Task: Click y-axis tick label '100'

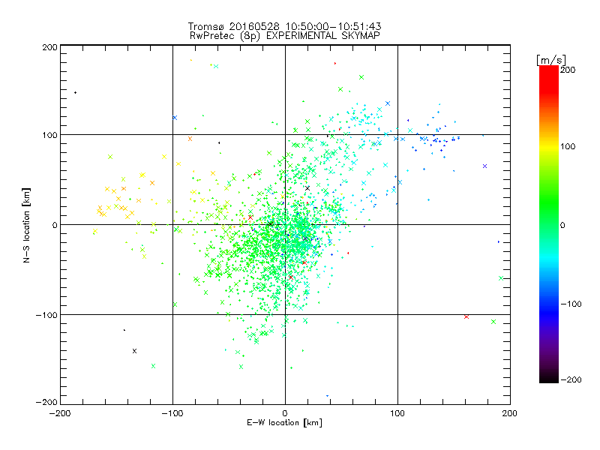Action: coord(49,135)
